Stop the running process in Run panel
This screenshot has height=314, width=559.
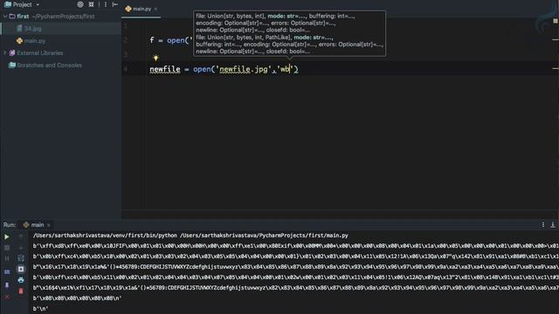point(7,248)
